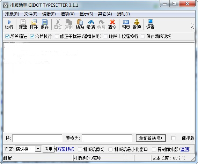The width and height of the screenshot is (198, 164).
Task: Check the 保存编辑现场 option
Action: click(x=143, y=36)
